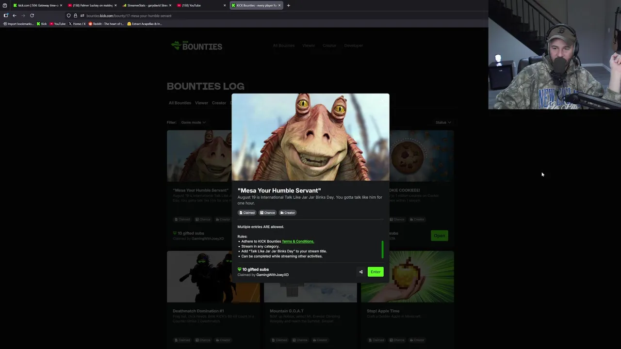Open the Terms & Conditions link

coord(298,241)
